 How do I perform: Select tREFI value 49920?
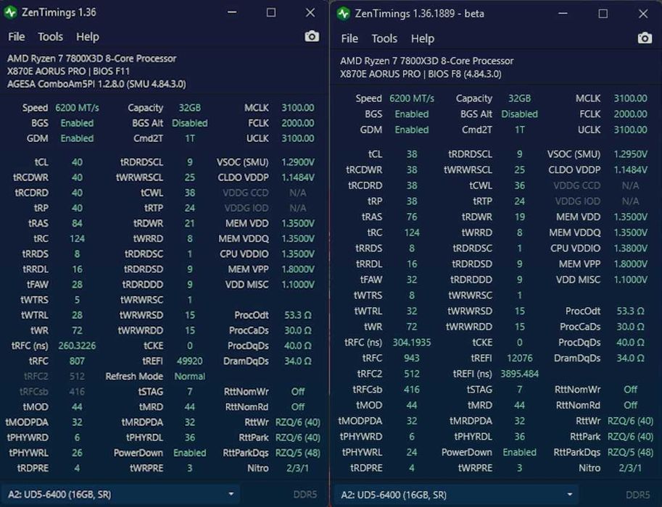tap(189, 361)
